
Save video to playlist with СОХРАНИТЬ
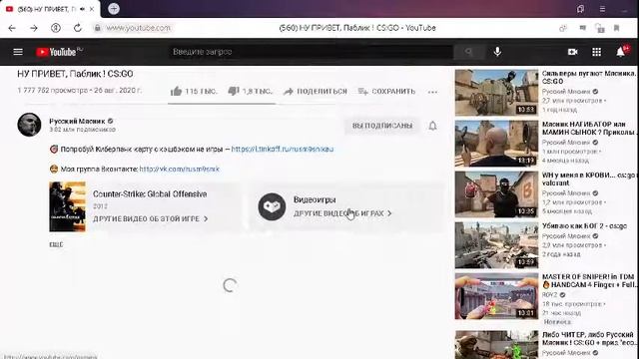point(386,91)
